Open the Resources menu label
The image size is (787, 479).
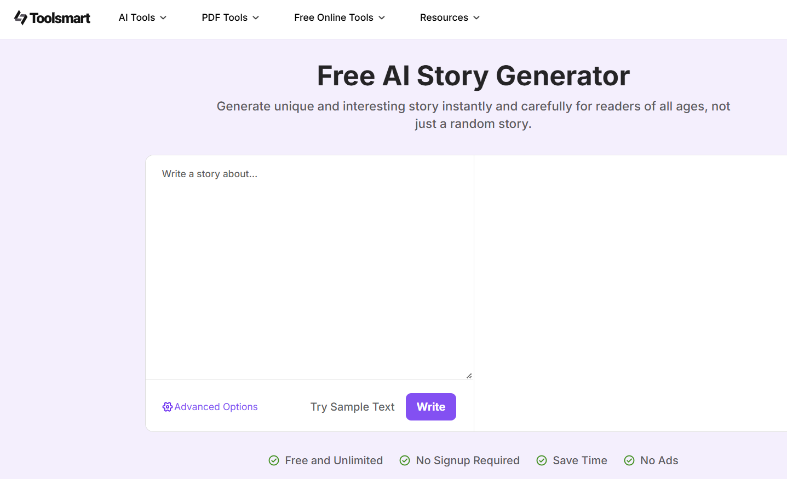point(444,17)
